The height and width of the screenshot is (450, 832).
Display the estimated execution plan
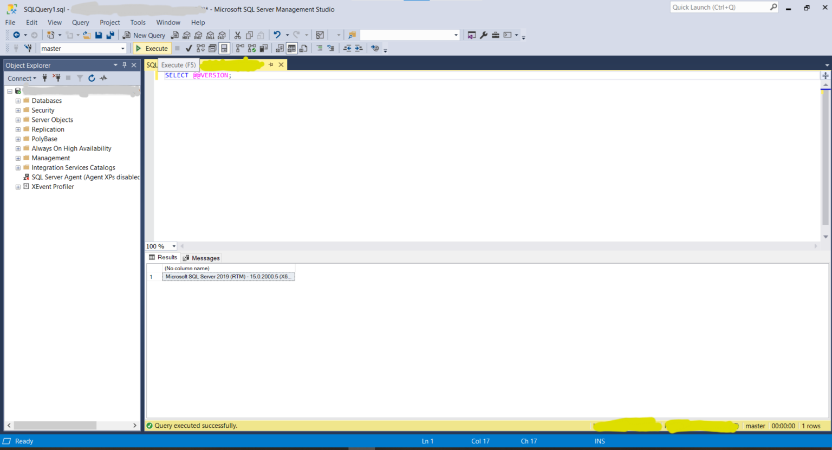pos(200,48)
